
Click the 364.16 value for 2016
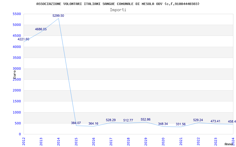tap(93, 123)
